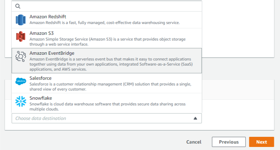Click the destination search input field
The height and width of the screenshot is (150, 280).
point(107,6)
